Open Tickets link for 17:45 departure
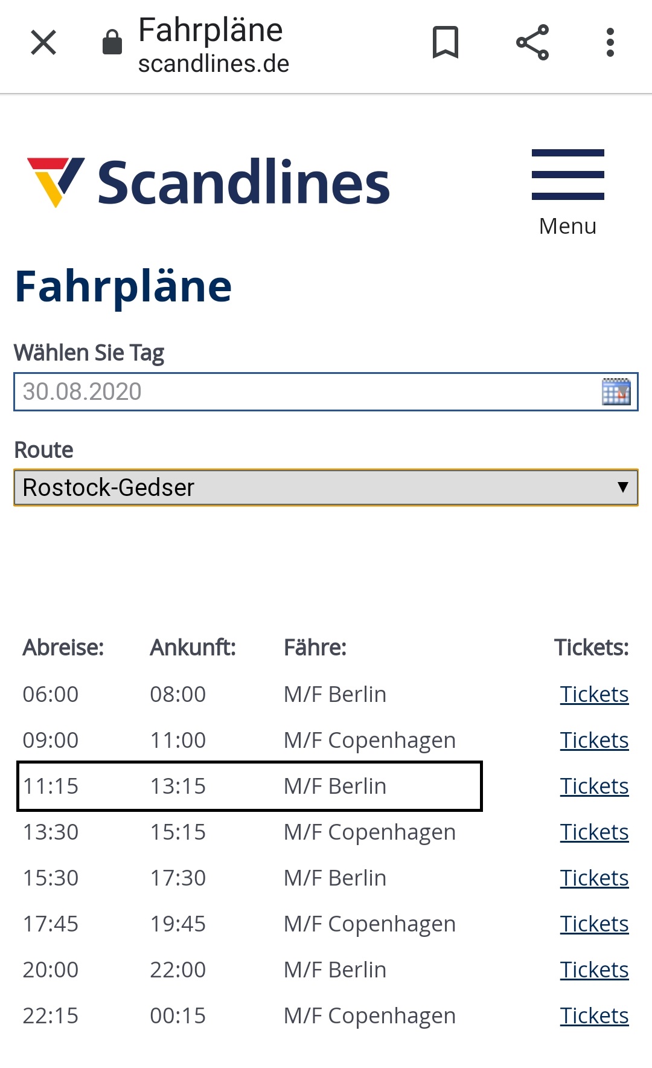 click(x=594, y=924)
